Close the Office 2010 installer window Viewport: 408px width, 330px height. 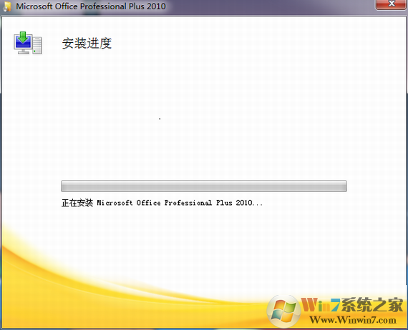pos(391,4)
